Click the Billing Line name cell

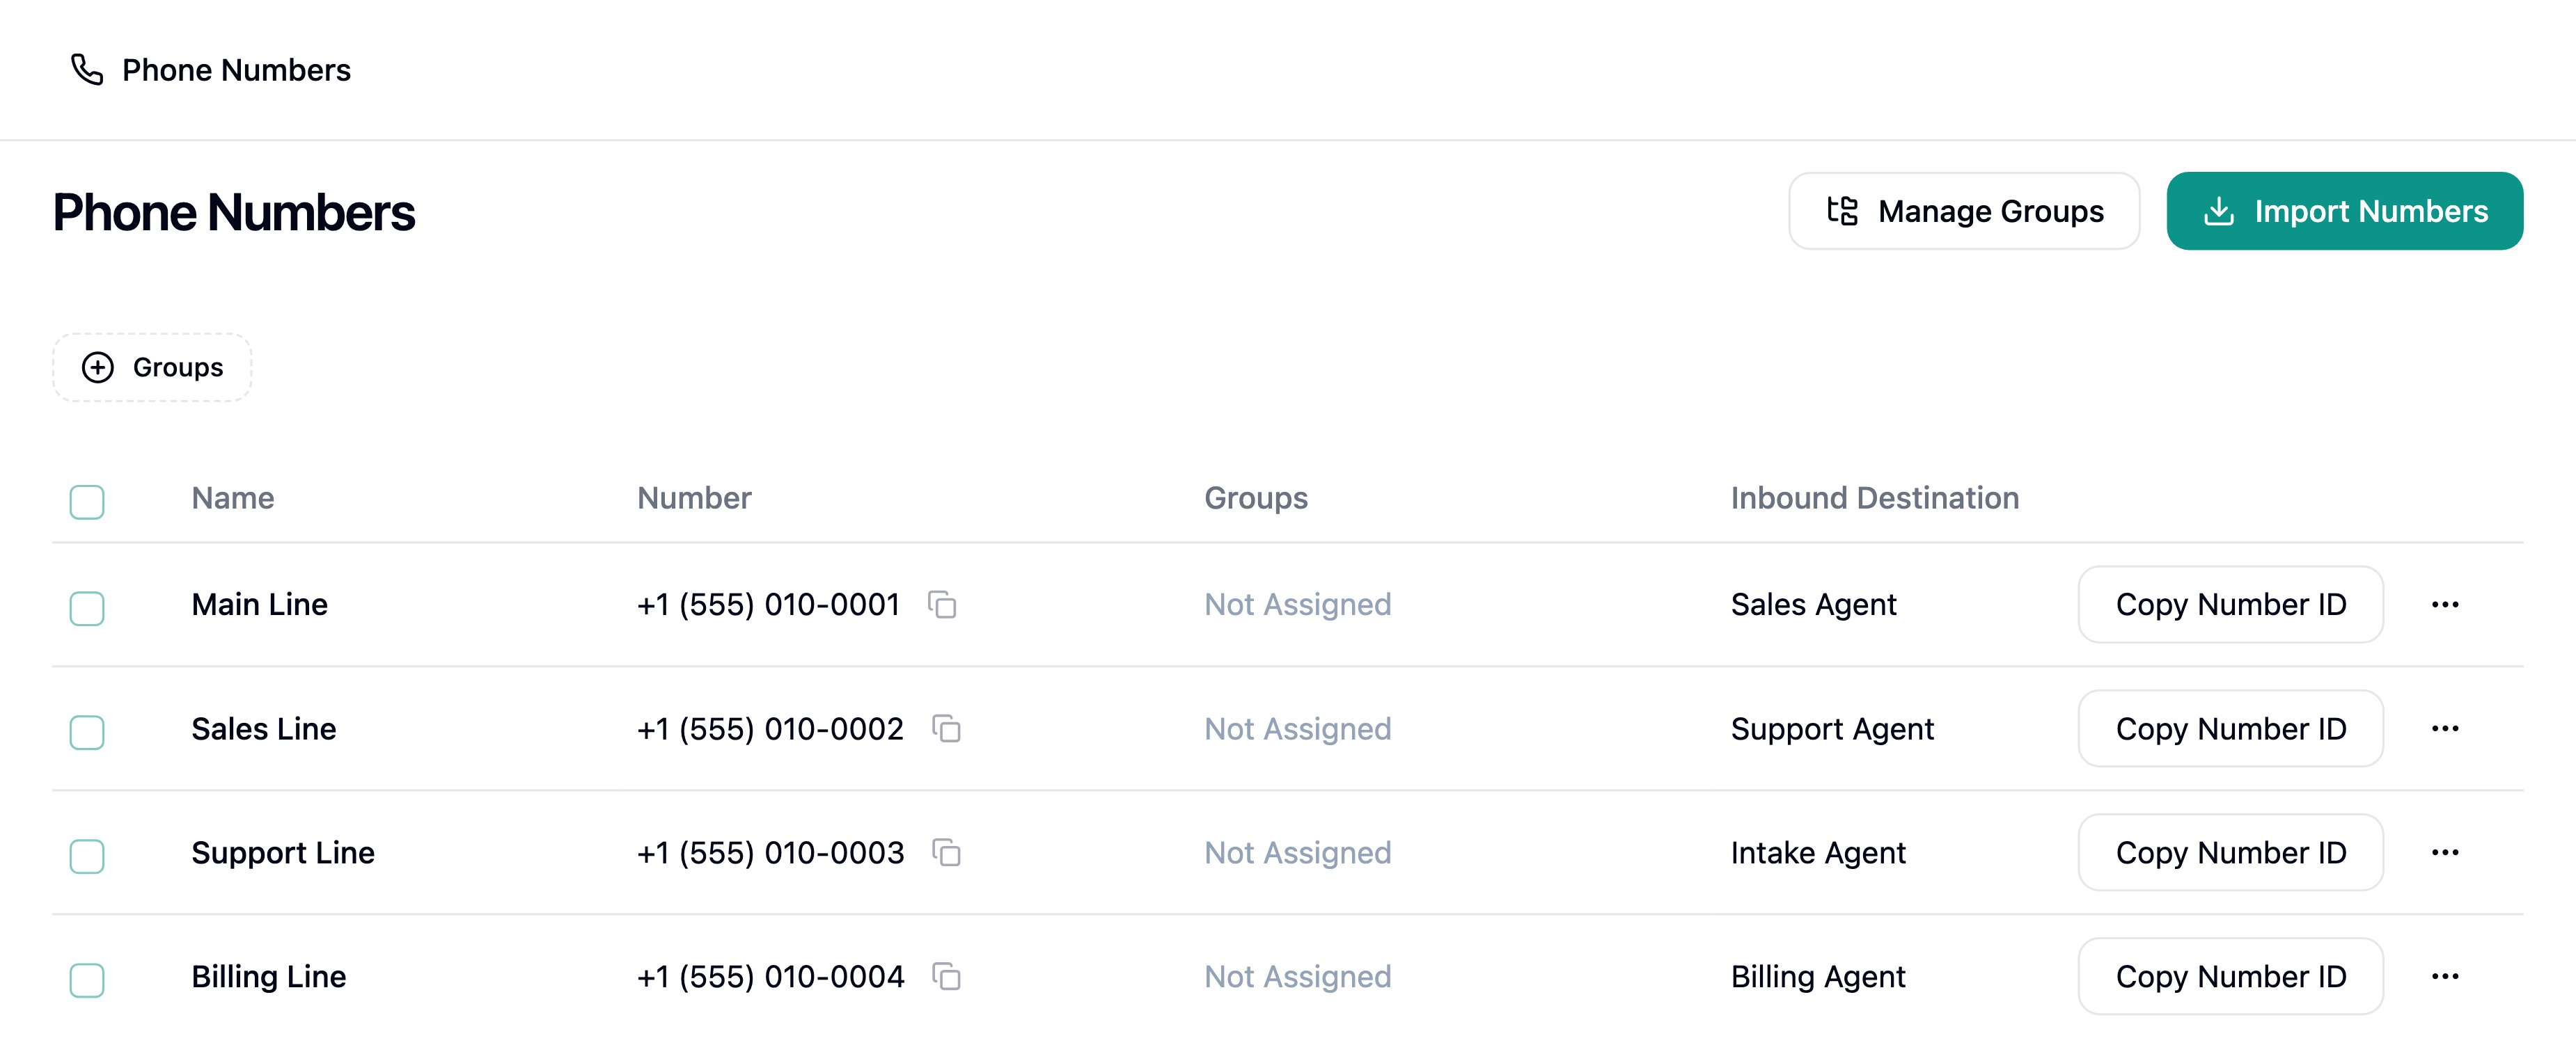tap(269, 976)
